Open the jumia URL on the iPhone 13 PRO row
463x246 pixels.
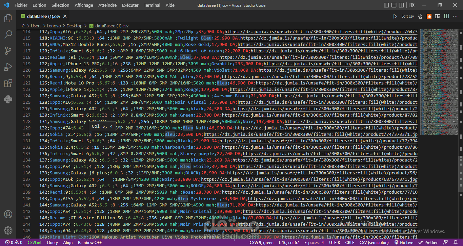341,64
